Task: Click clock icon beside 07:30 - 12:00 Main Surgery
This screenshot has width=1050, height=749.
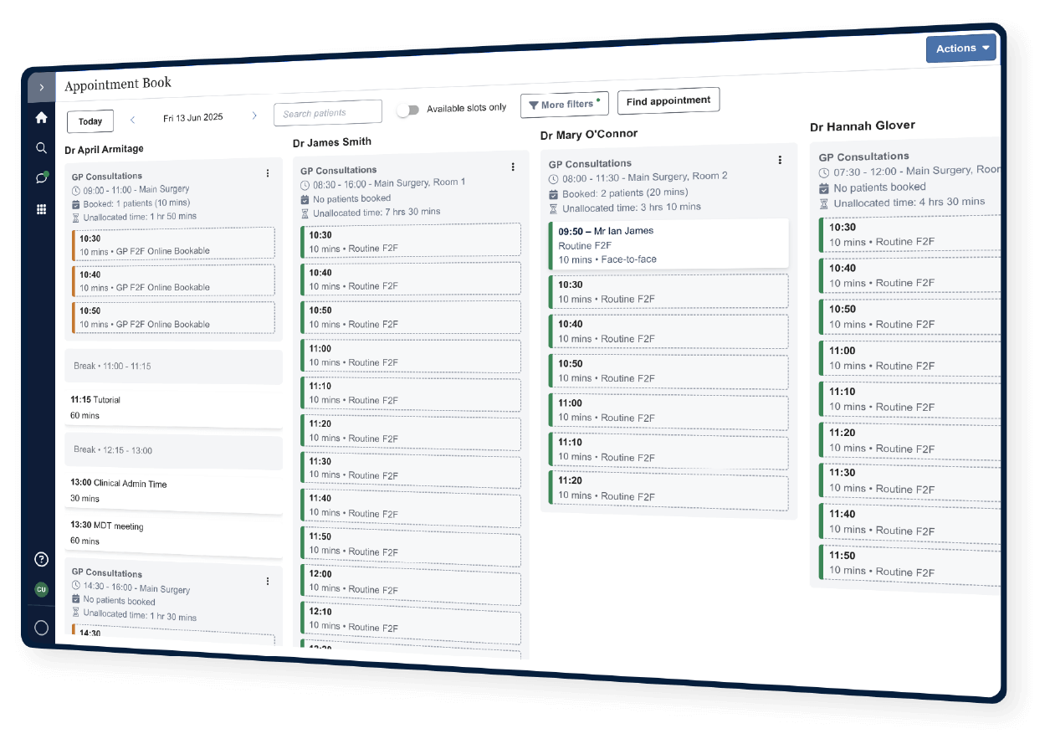Action: (x=824, y=172)
